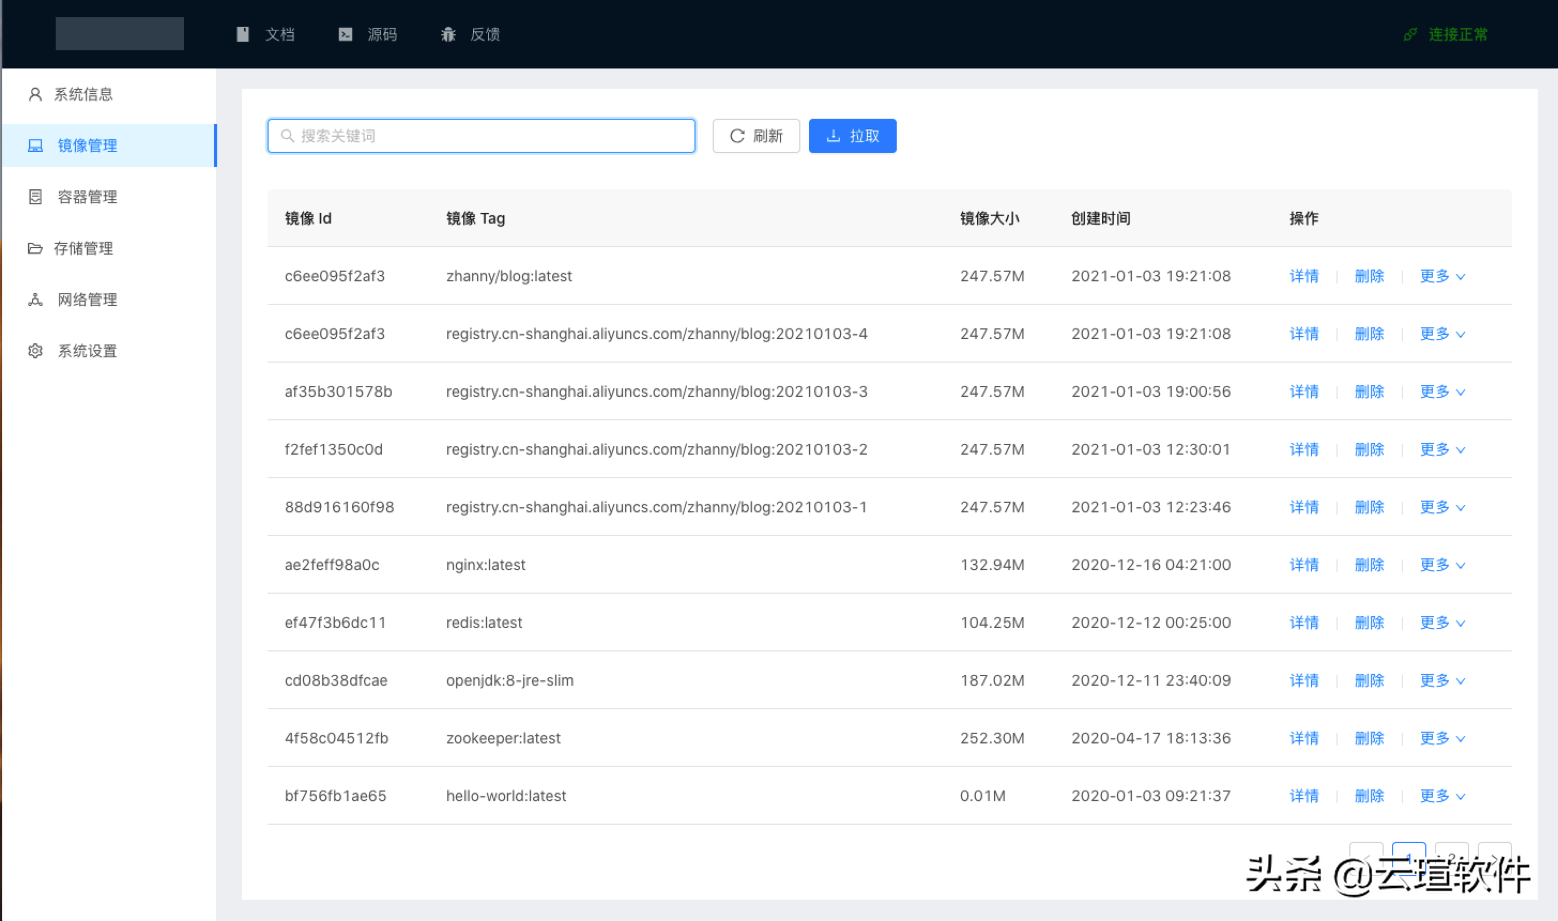The width and height of the screenshot is (1558, 921).
Task: Click the refresh arrow icon in 刷新
Action: (737, 136)
